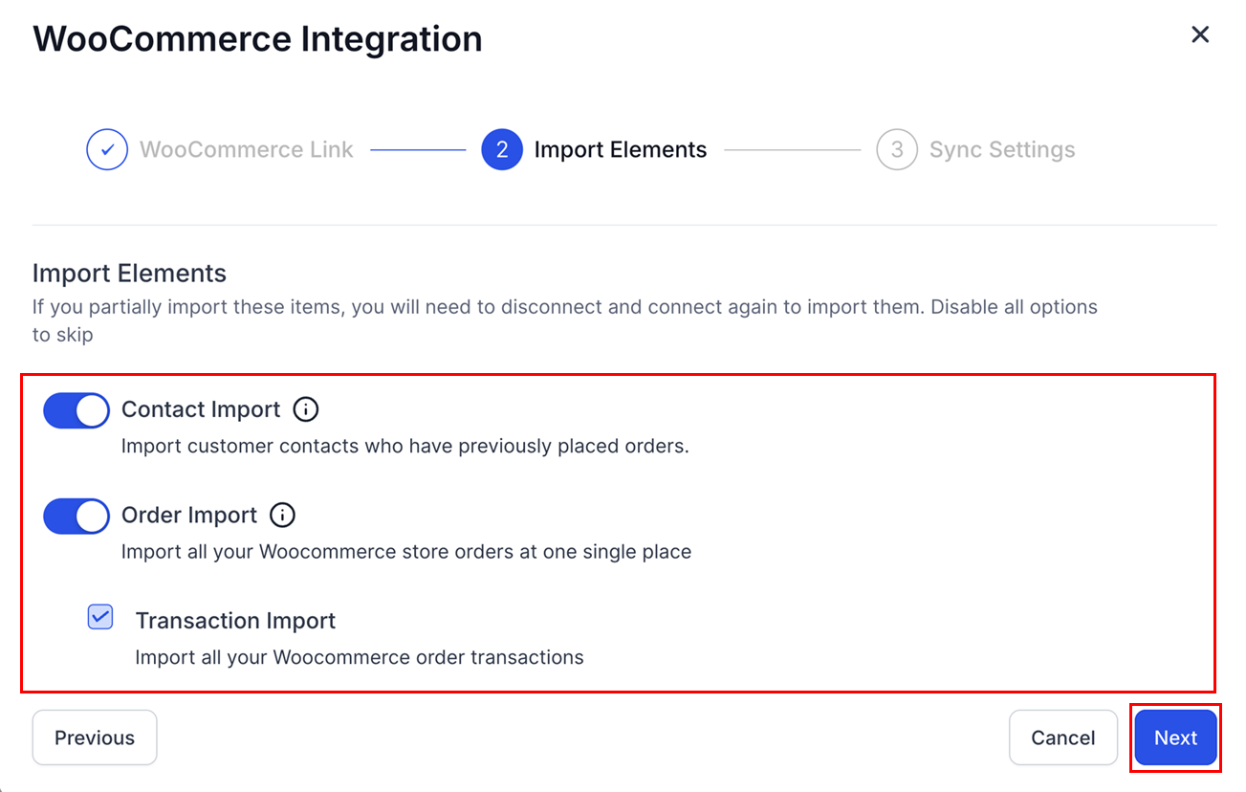The width and height of the screenshot is (1246, 792).
Task: Click the completed step one checkmark circle
Action: 107,150
